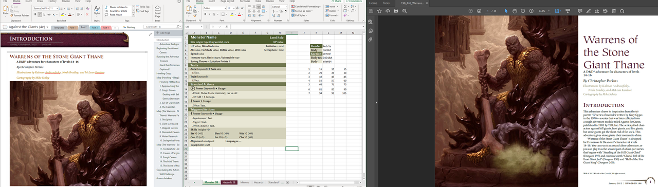The image size is (658, 187).
Task: Select 'Skill Challenge' page in OneNote list
Action: tap(168, 174)
